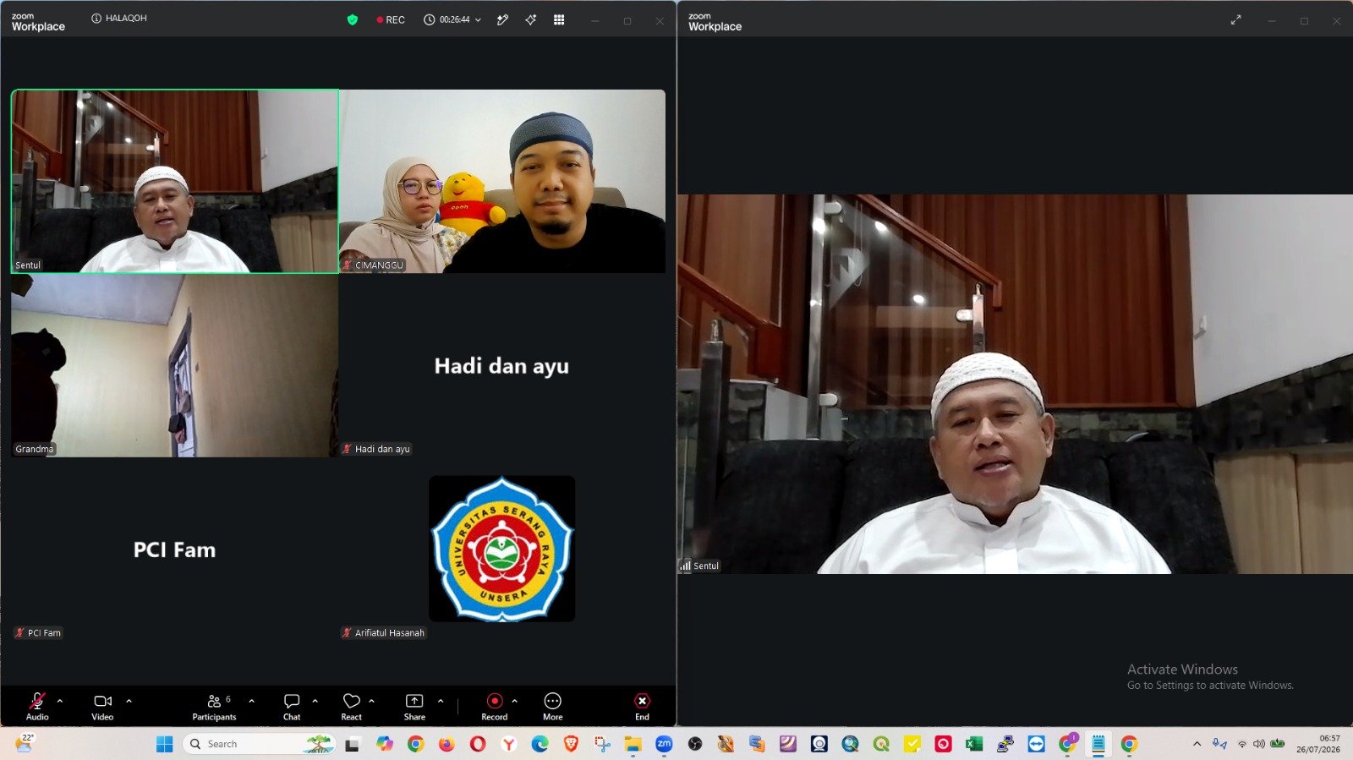Click the Grandma name label
The height and width of the screenshot is (760, 1353).
coord(34,449)
